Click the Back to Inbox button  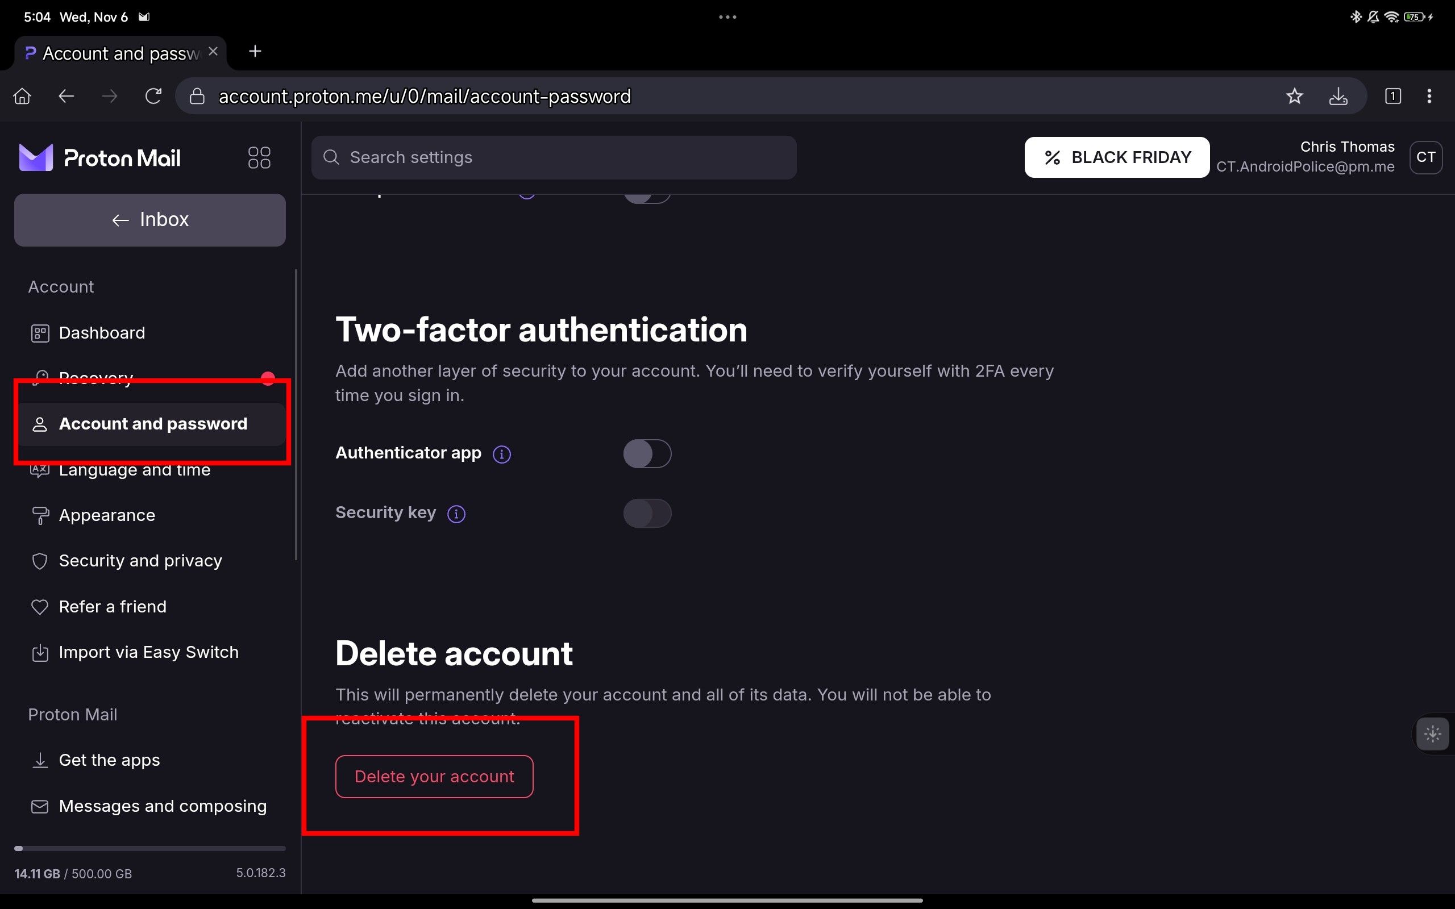tap(150, 219)
